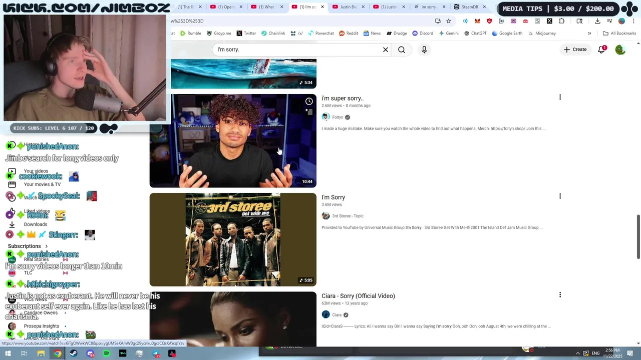Open the Discord bookmark
The height and width of the screenshot is (360, 641).
tap(422, 33)
